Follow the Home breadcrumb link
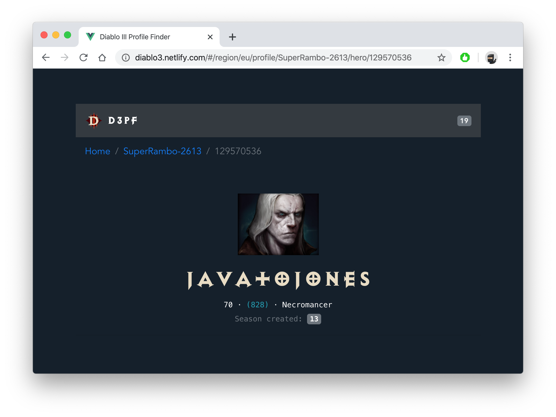Image resolution: width=556 pixels, height=417 pixels. tap(97, 151)
